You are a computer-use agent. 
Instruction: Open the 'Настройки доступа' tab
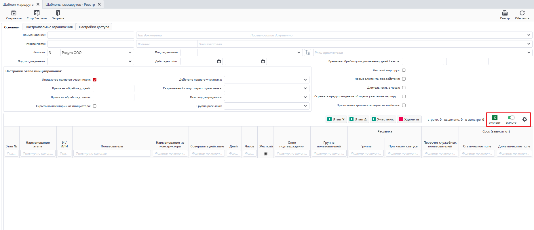94,27
